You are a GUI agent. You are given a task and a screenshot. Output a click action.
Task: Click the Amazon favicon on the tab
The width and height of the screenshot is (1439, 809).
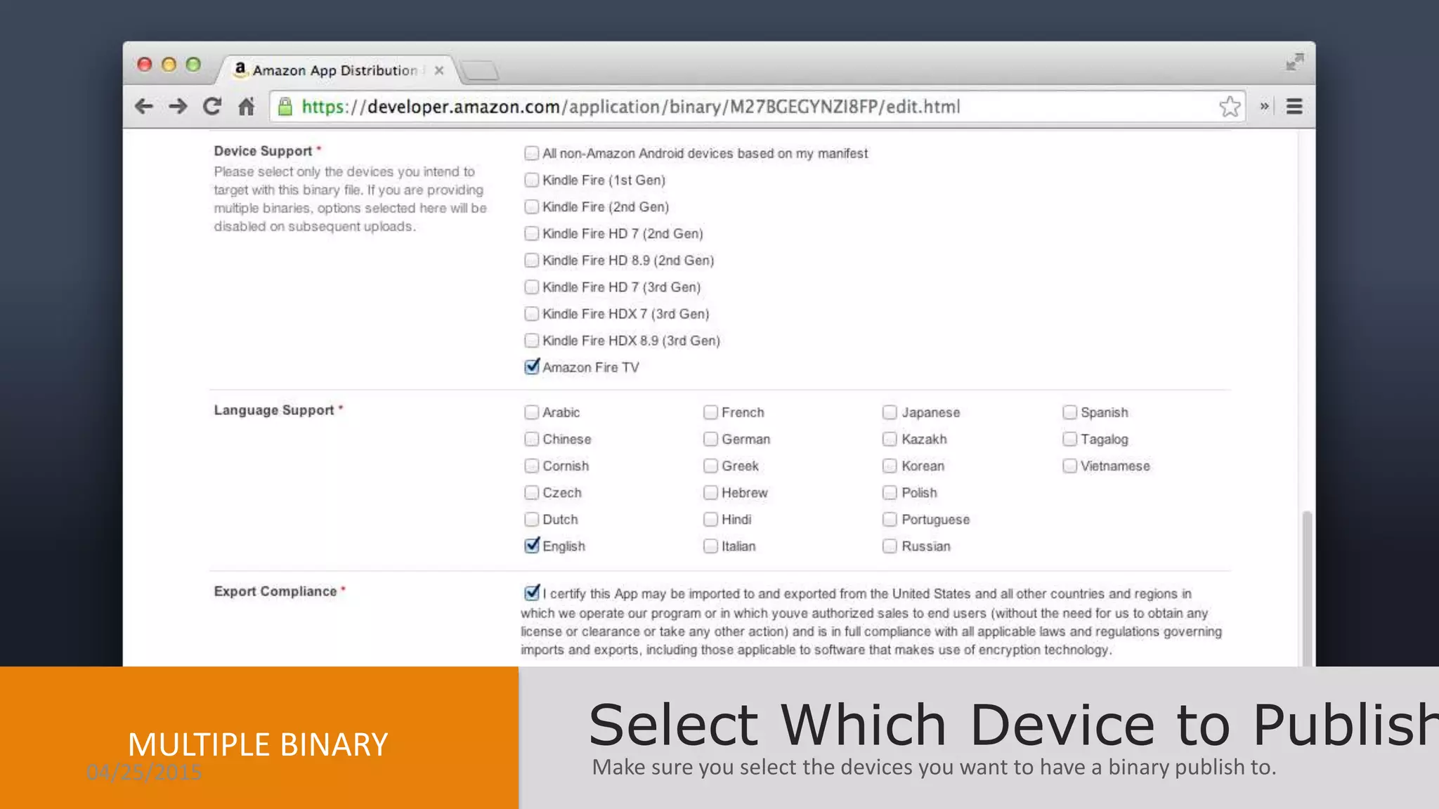tap(240, 69)
